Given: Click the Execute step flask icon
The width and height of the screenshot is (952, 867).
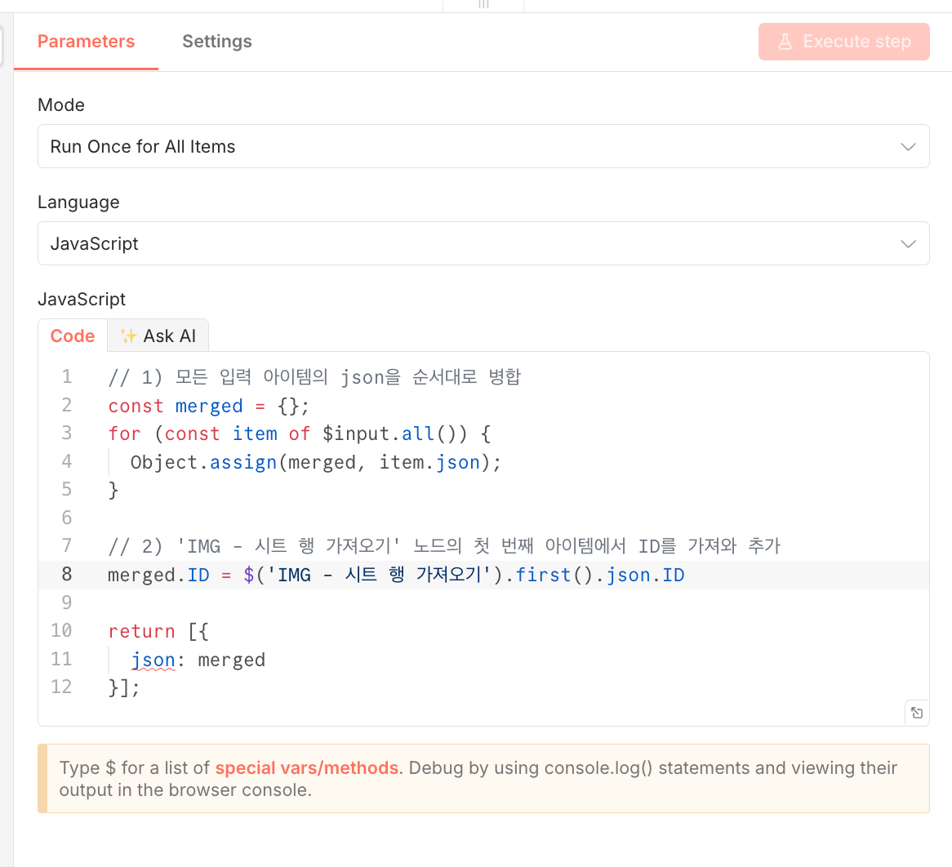Looking at the screenshot, I should pyautogui.click(x=785, y=42).
